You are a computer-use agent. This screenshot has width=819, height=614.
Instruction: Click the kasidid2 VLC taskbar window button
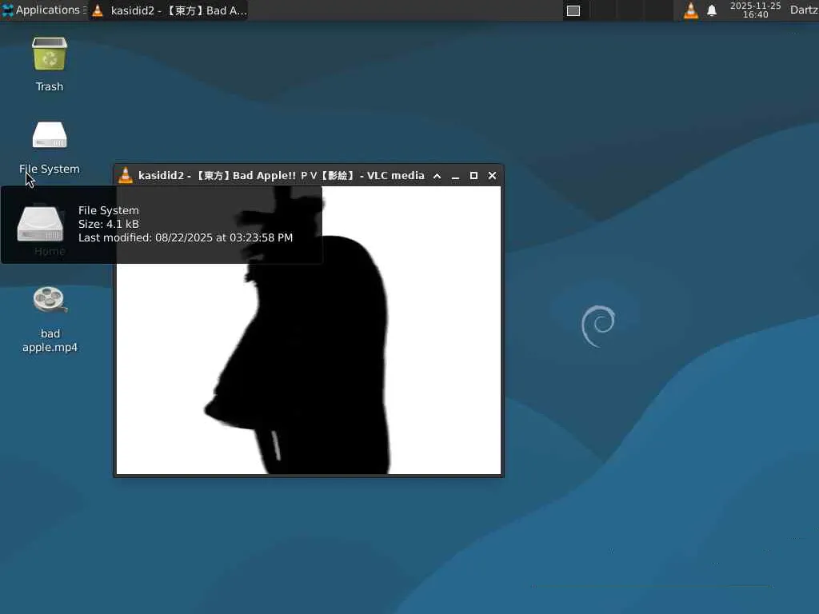pyautogui.click(x=169, y=10)
